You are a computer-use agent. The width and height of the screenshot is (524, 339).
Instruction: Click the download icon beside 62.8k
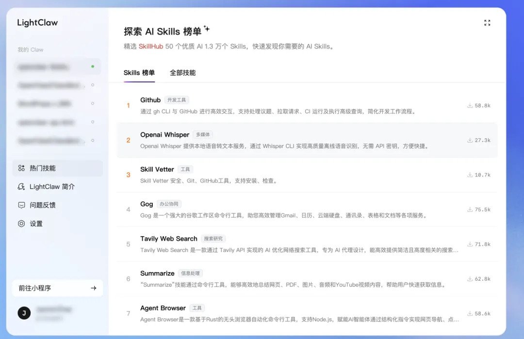[470, 278]
